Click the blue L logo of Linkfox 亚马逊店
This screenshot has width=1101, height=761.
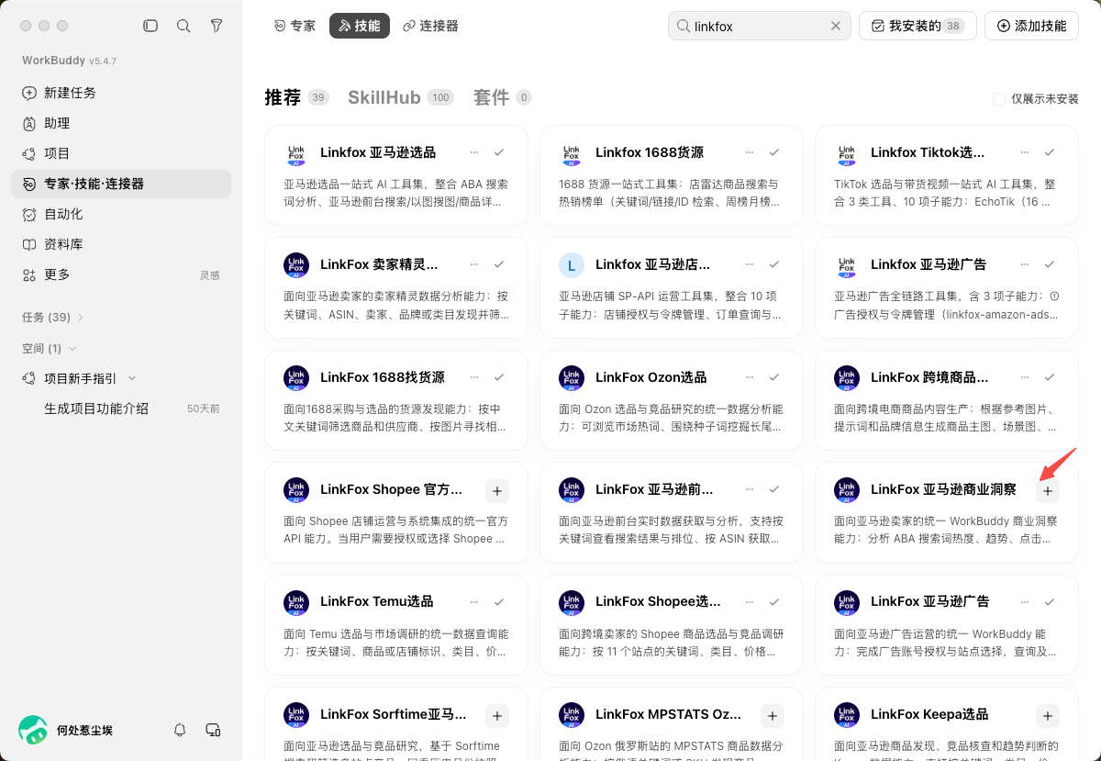tap(572, 265)
